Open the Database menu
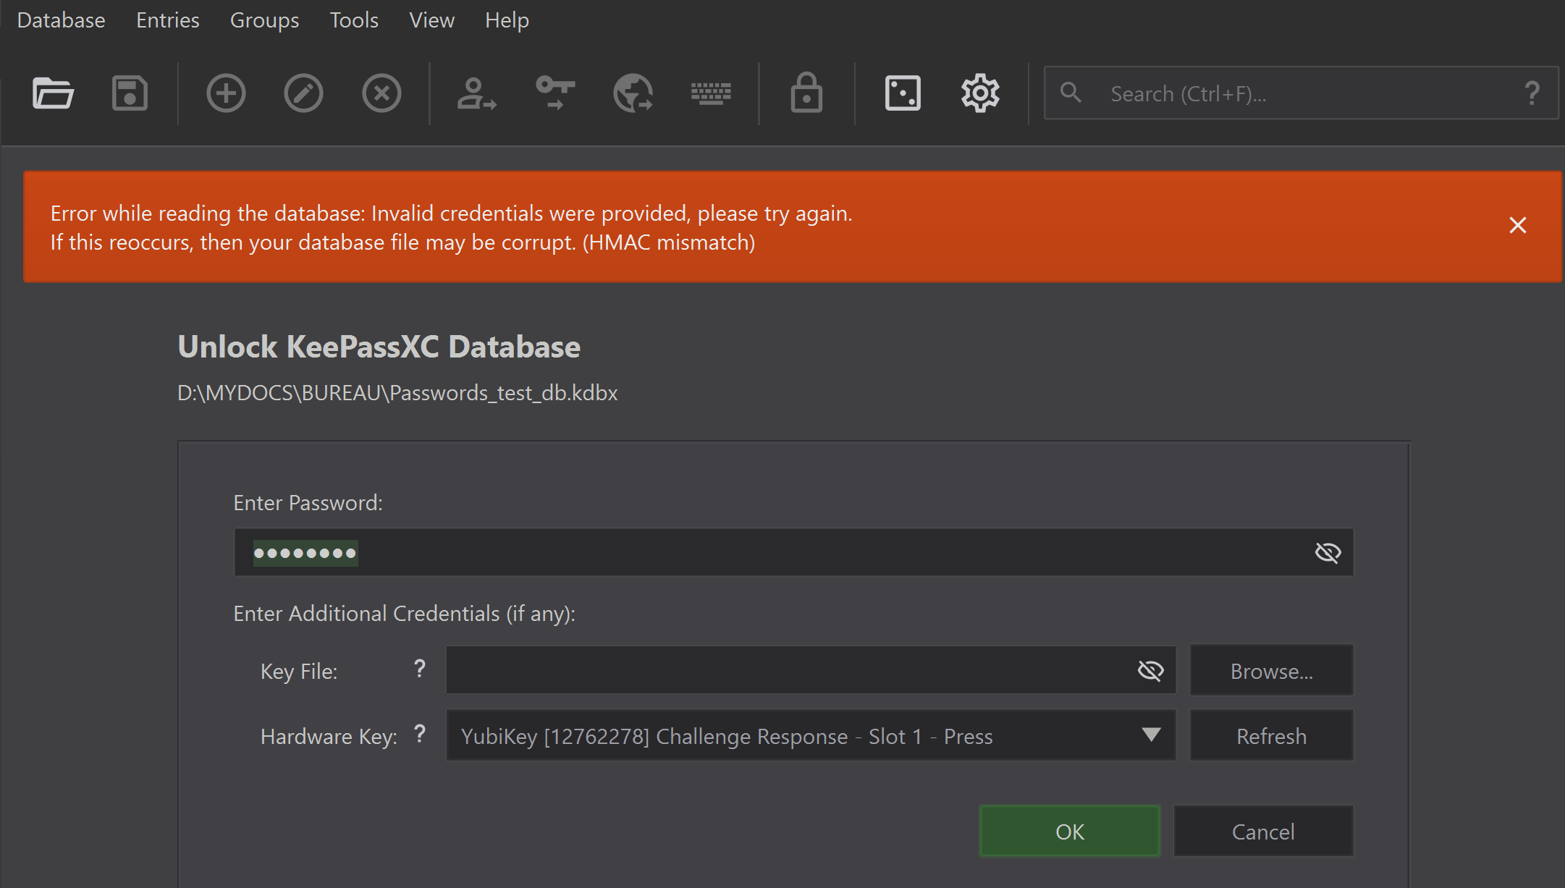The image size is (1565, 888). (61, 20)
